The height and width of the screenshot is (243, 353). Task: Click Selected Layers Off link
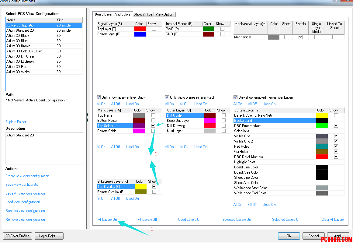tap(286, 220)
